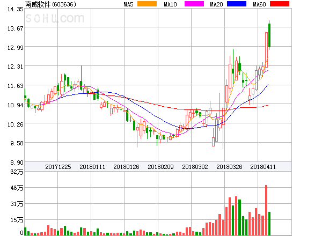Viewport: 322px width, 236px height.
Task: Click the date label 20180111
Action: (x=92, y=167)
